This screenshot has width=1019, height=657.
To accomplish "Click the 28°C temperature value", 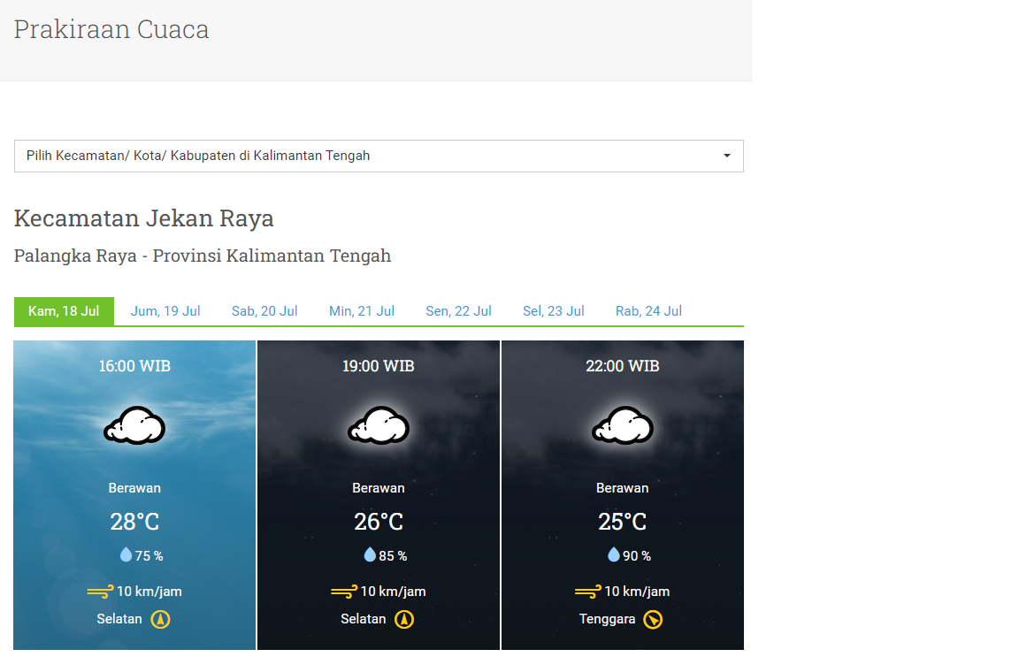I will pyautogui.click(x=134, y=522).
